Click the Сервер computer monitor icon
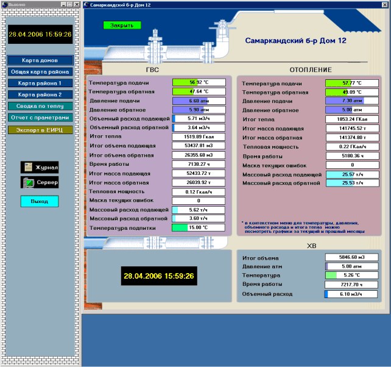Viewport: 391px width, 367px height. coord(27,182)
